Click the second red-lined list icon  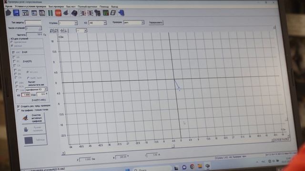coord(90,13)
